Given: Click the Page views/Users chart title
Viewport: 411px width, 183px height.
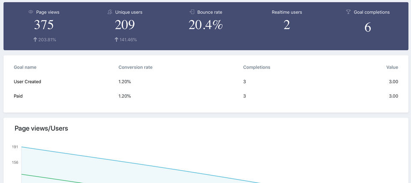Looking at the screenshot, I should (41, 128).
